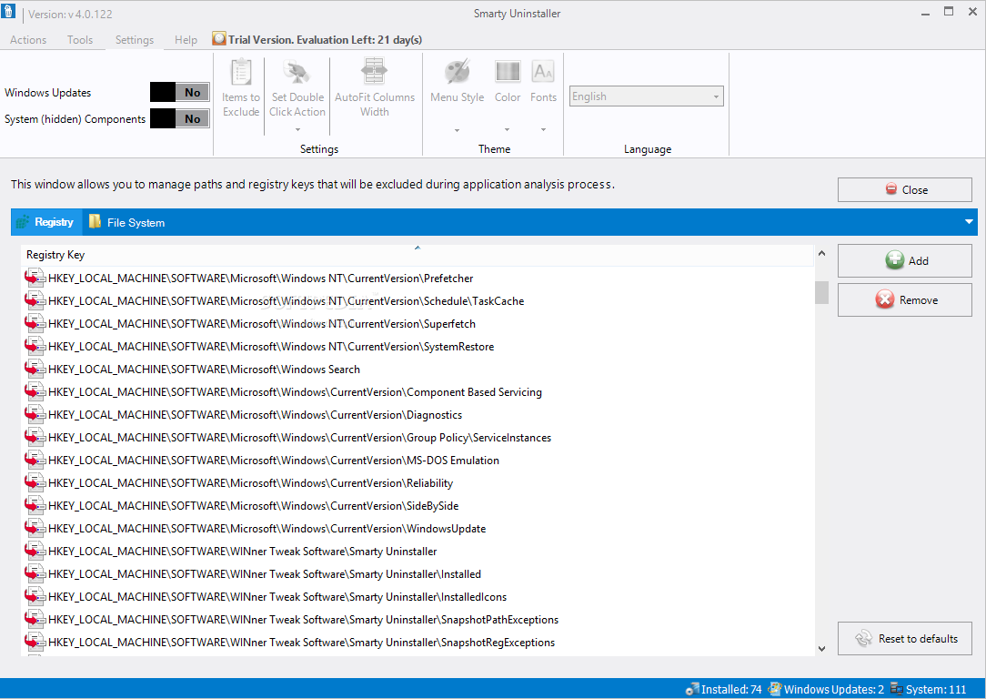
Task: Expand the Color dropdown arrow
Action: tap(507, 130)
